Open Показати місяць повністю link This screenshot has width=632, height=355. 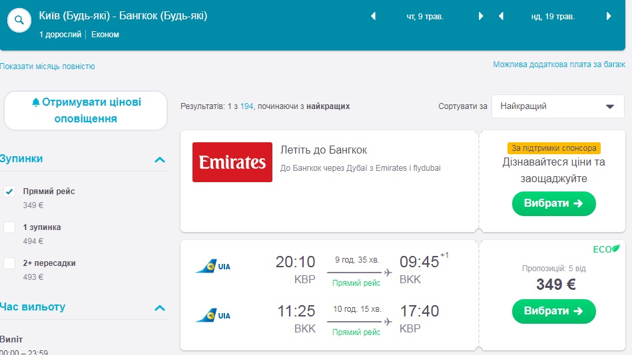coord(48,66)
